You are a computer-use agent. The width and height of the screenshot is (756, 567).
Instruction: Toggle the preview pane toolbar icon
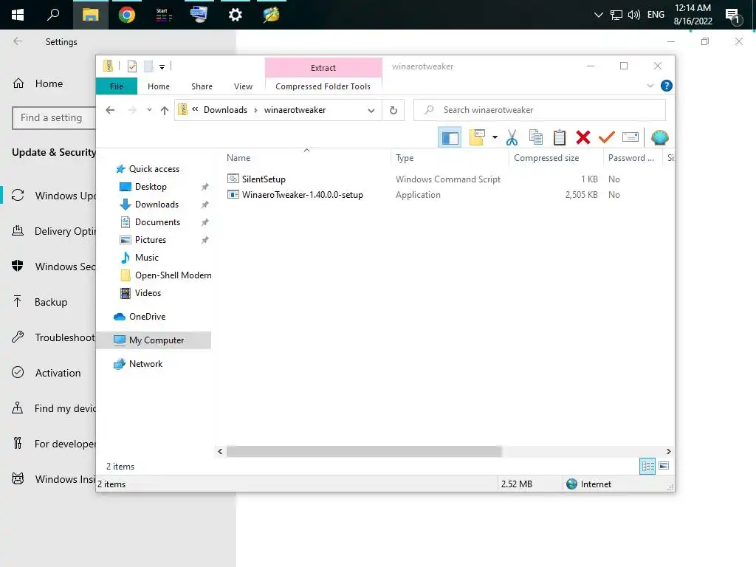point(450,138)
